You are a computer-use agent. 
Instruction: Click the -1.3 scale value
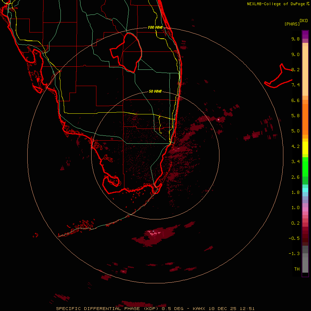(294, 254)
